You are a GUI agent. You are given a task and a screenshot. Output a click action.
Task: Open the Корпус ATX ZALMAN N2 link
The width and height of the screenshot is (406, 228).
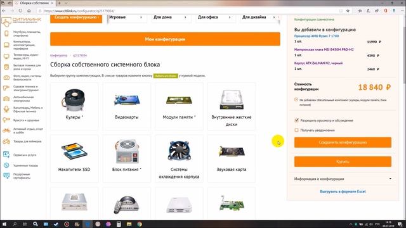(x=318, y=63)
